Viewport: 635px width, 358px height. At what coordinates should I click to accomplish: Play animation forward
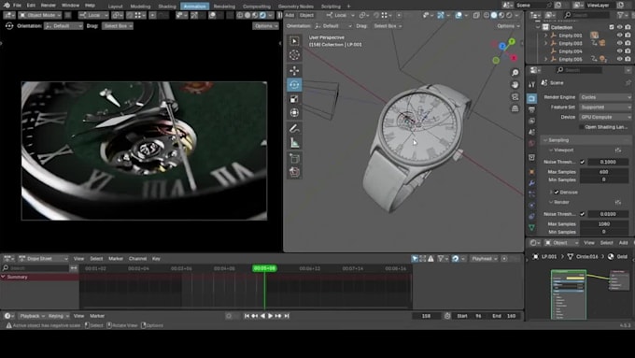click(271, 316)
